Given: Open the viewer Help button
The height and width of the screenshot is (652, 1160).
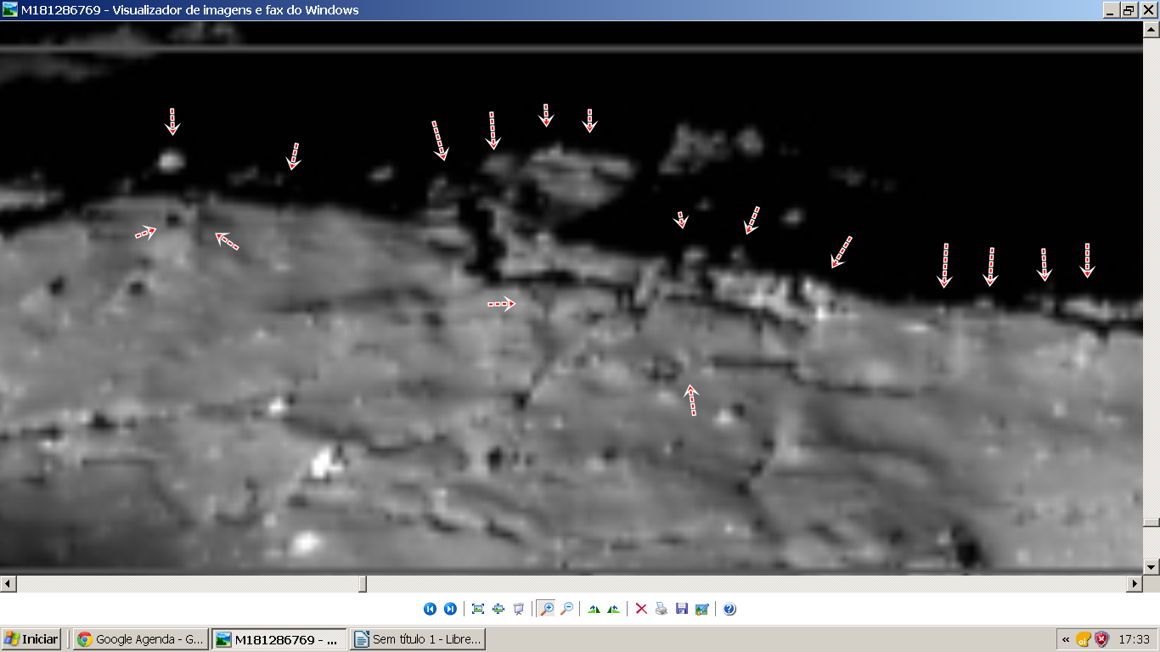Looking at the screenshot, I should tap(729, 609).
